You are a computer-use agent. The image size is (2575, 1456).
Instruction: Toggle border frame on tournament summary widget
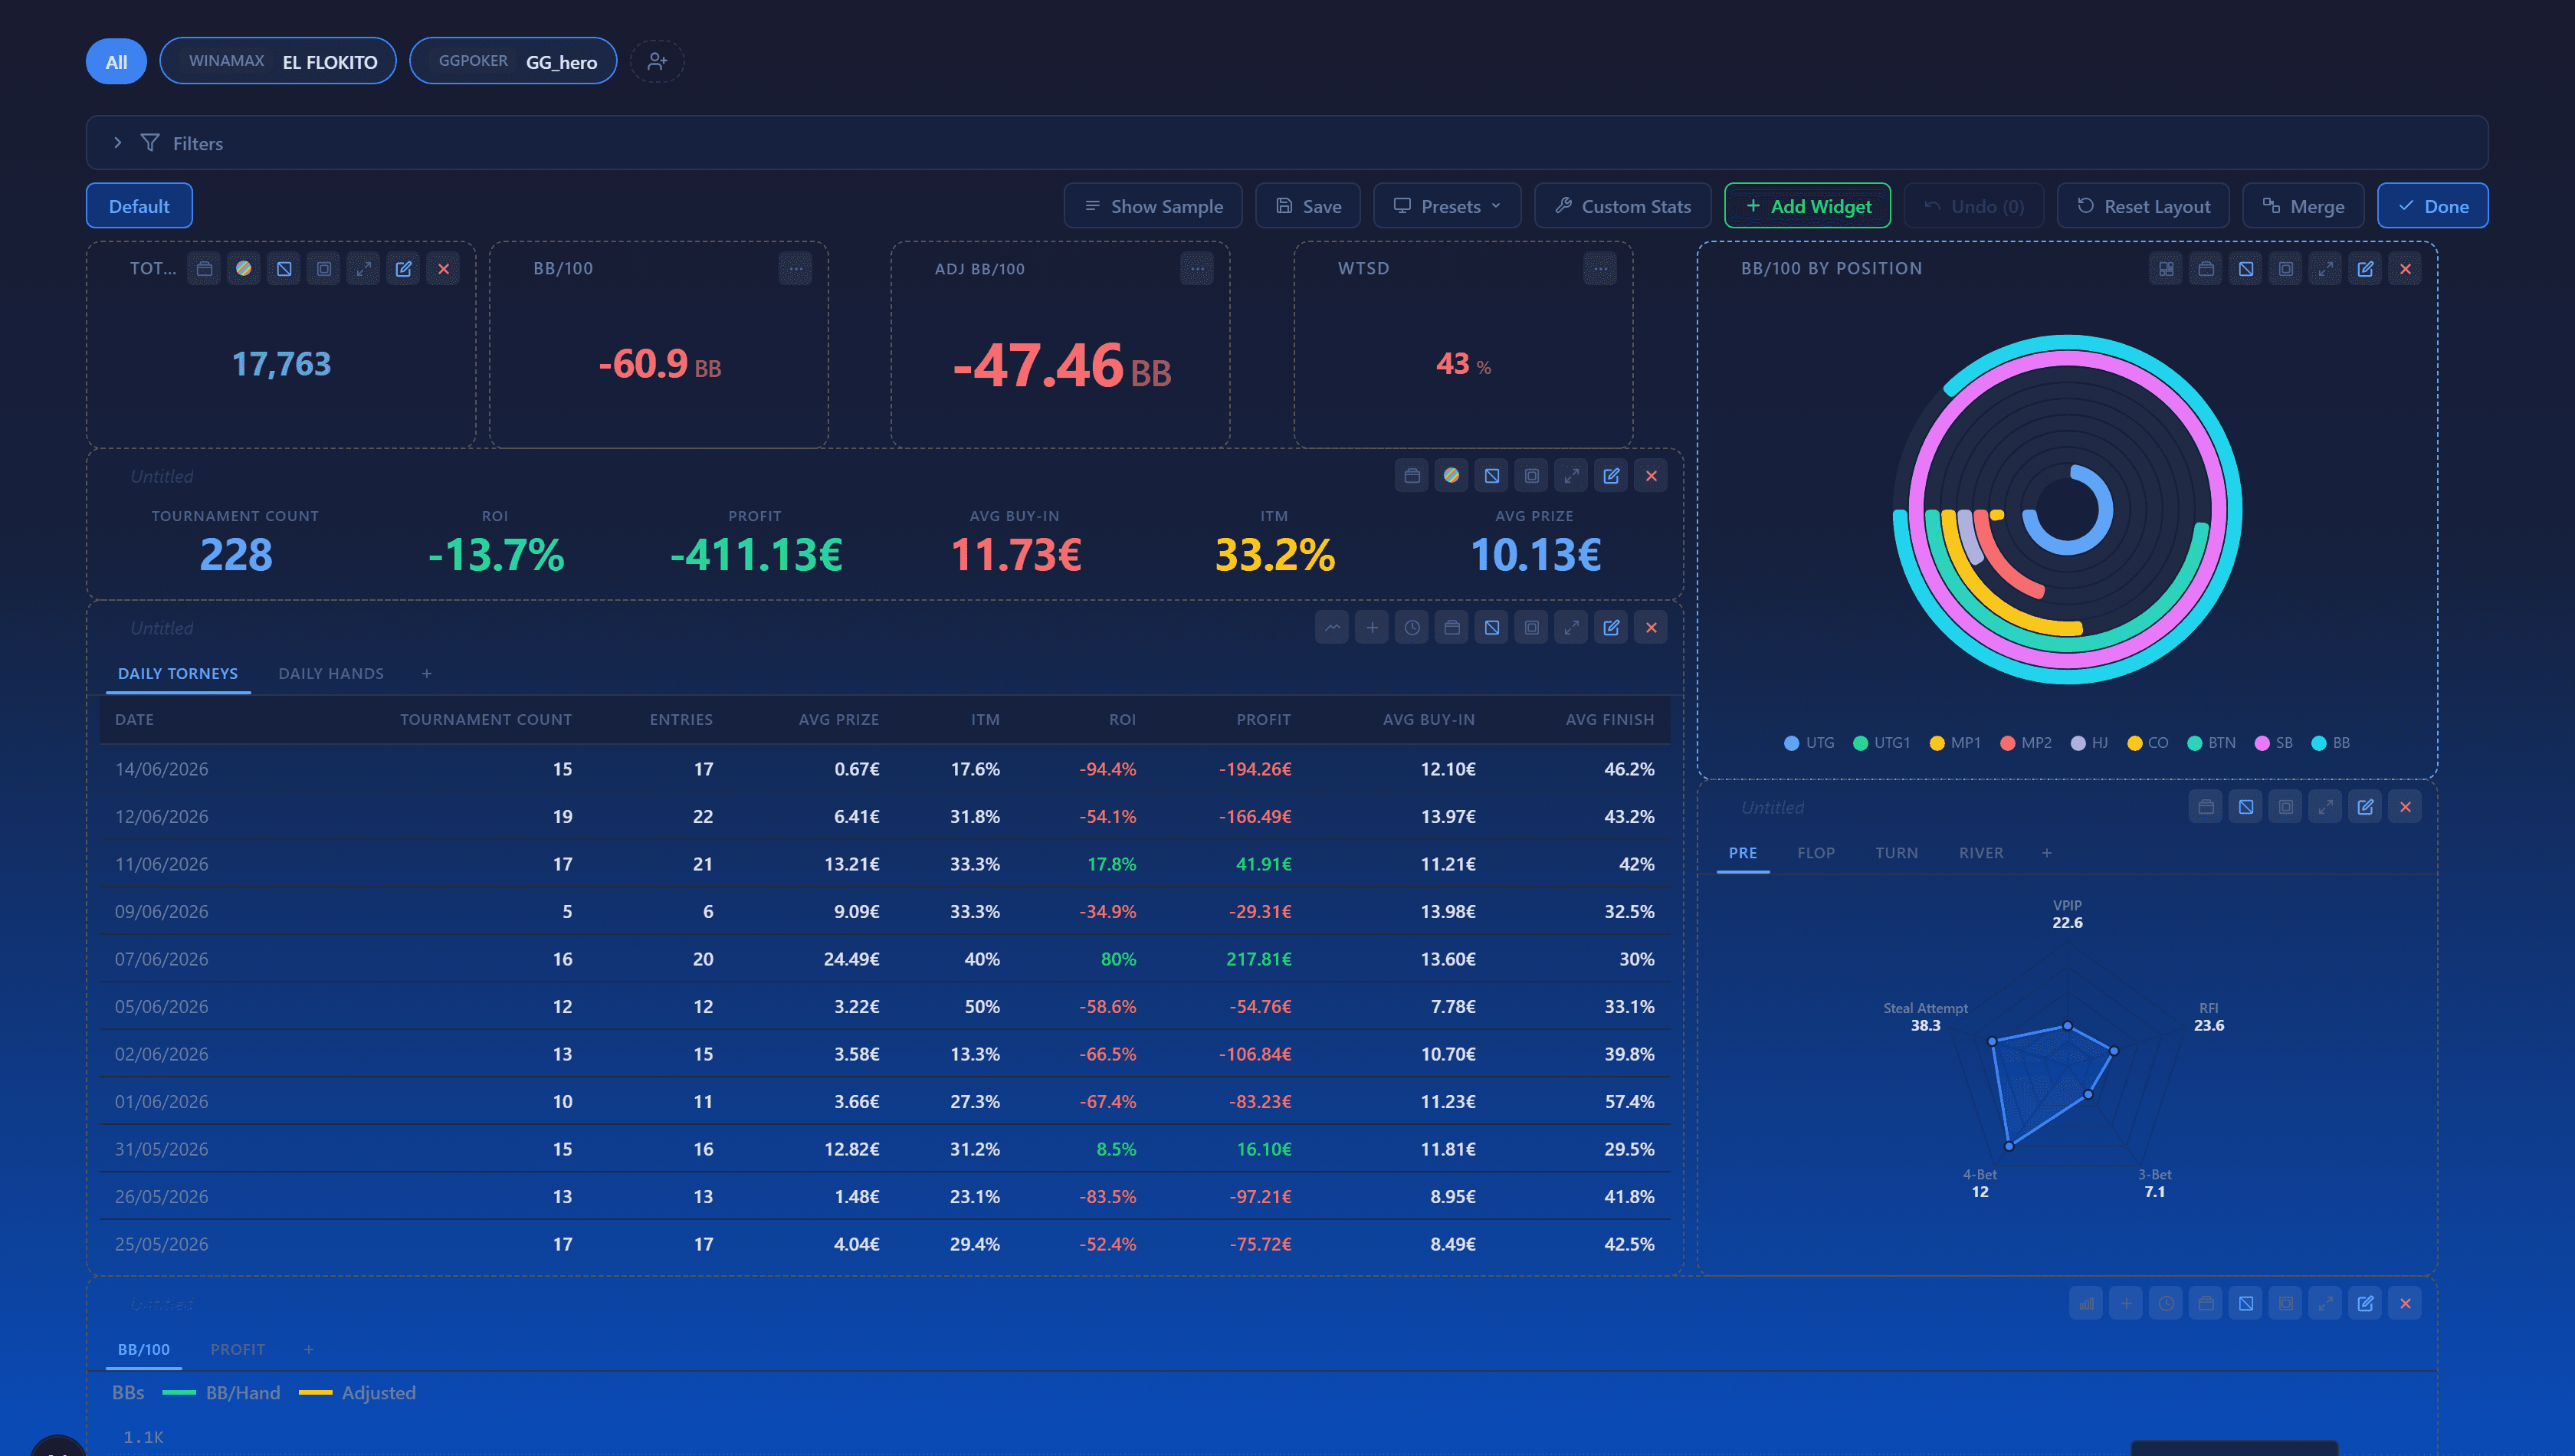point(1532,476)
